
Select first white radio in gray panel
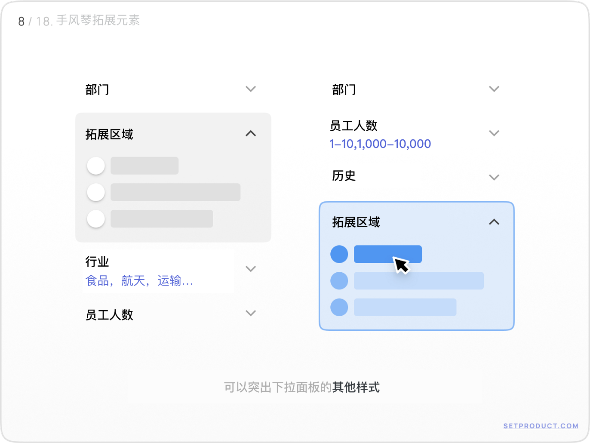point(96,166)
